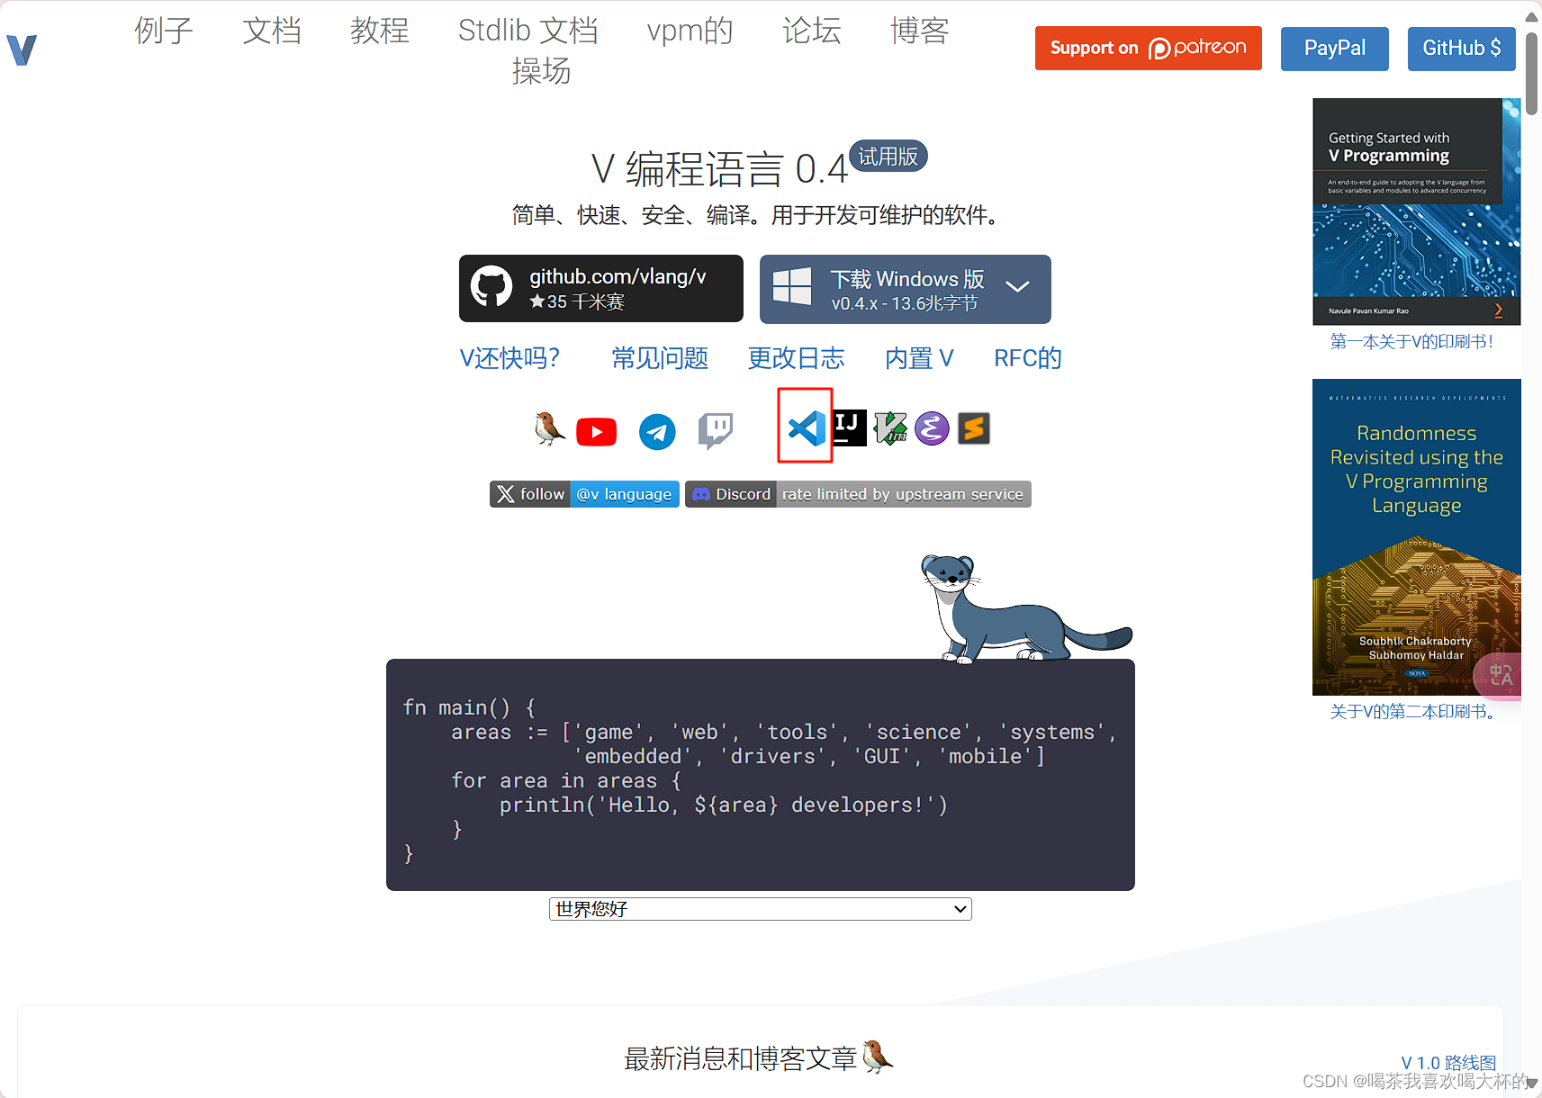Screen dimensions: 1542x1098
Task: Open the 更改日志 changelog link
Action: click(x=796, y=358)
